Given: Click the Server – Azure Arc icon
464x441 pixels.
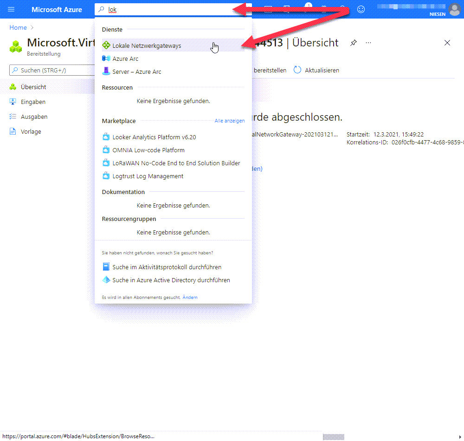Looking at the screenshot, I should 106,71.
